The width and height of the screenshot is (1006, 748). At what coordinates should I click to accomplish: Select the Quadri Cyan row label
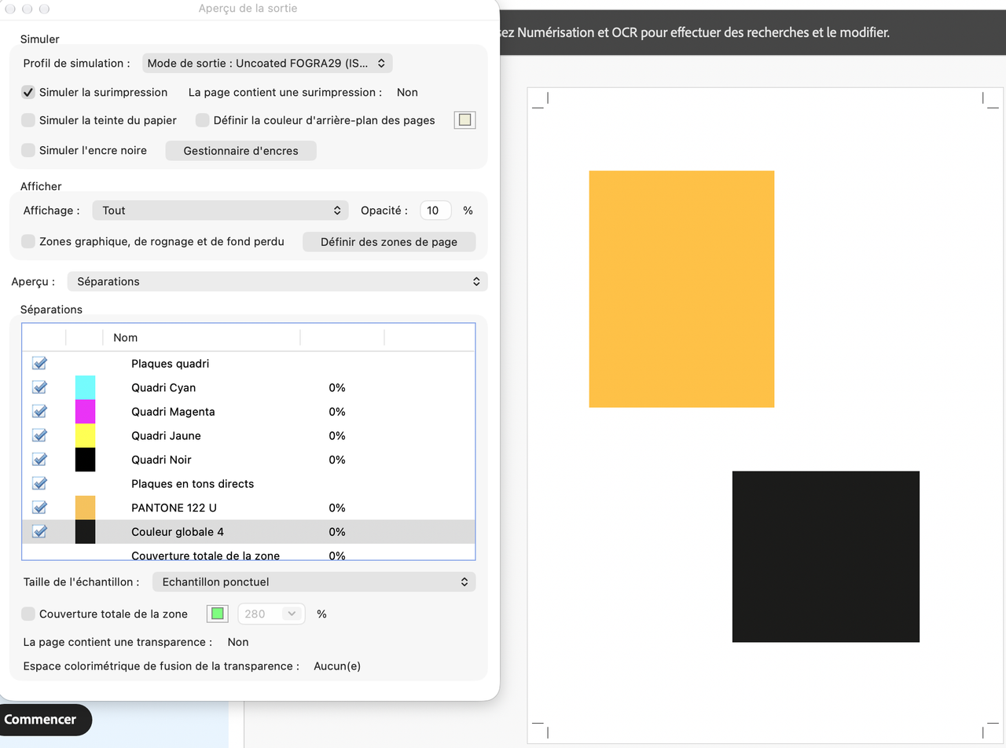(x=163, y=387)
